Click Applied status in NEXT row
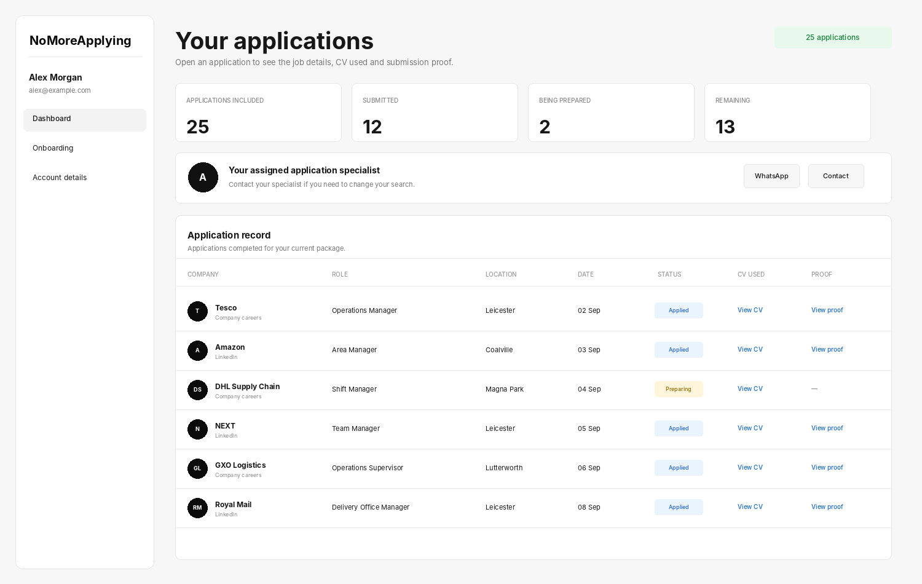The height and width of the screenshot is (584, 922). [x=679, y=428]
